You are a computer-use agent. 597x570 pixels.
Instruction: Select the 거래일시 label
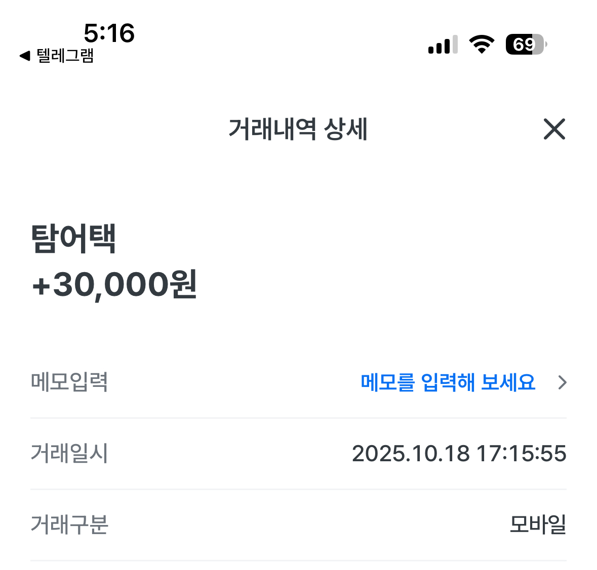click(69, 453)
